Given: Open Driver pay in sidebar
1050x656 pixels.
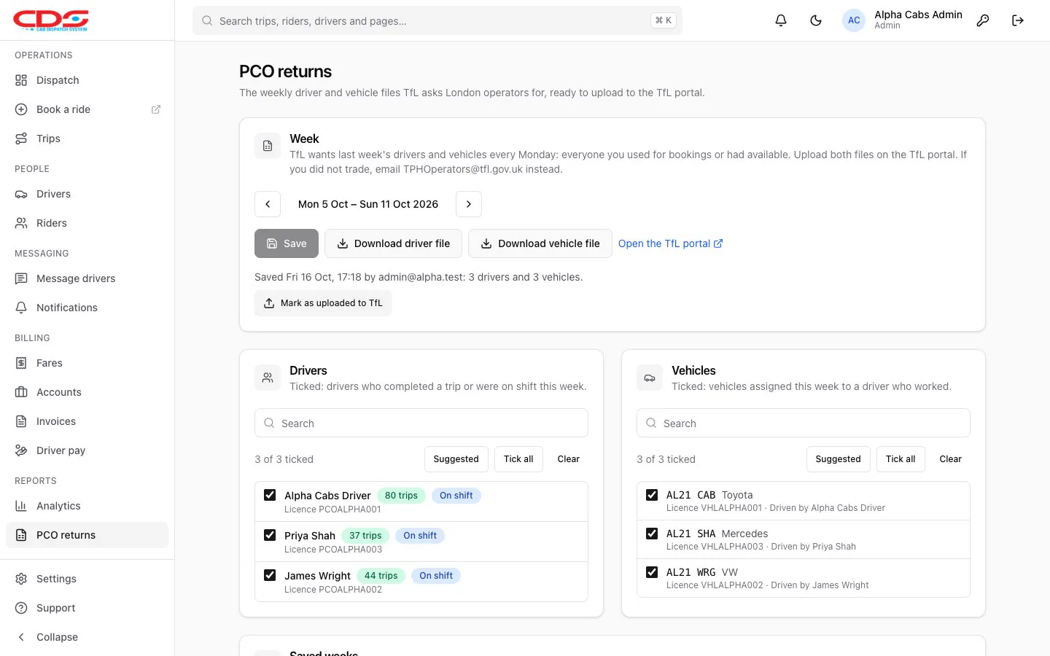Looking at the screenshot, I should (87, 450).
